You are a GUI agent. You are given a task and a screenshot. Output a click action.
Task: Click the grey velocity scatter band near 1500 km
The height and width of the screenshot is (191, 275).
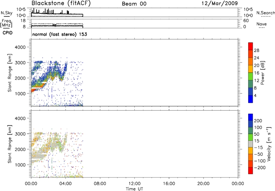38,157
